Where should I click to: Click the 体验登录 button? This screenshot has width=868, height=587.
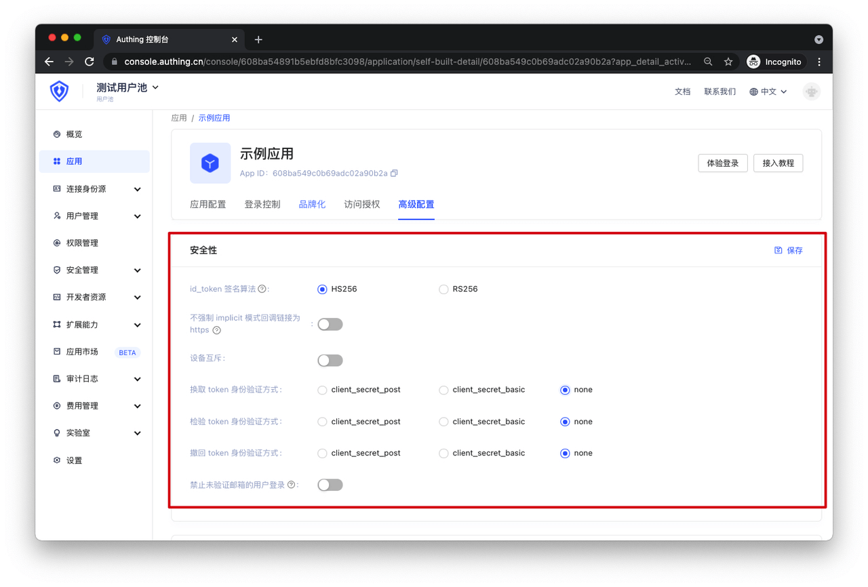[722, 163]
